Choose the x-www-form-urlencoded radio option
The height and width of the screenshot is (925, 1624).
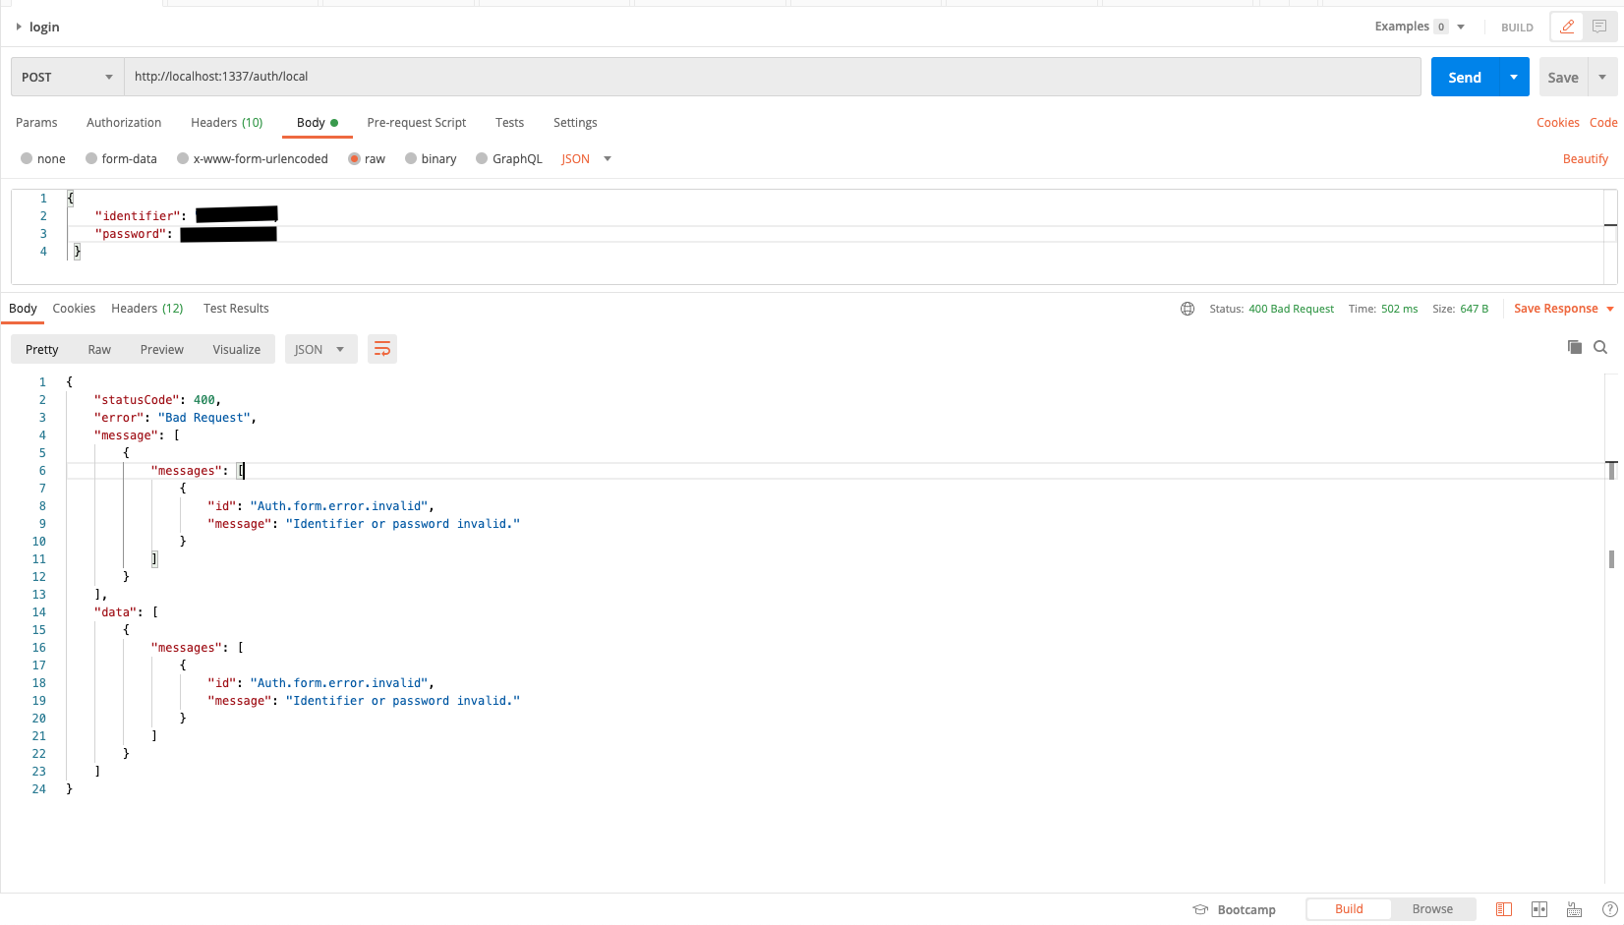(x=253, y=159)
